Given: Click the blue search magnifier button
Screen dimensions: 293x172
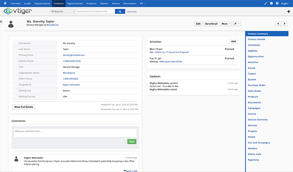Looking at the screenshot, I should tap(120, 12).
